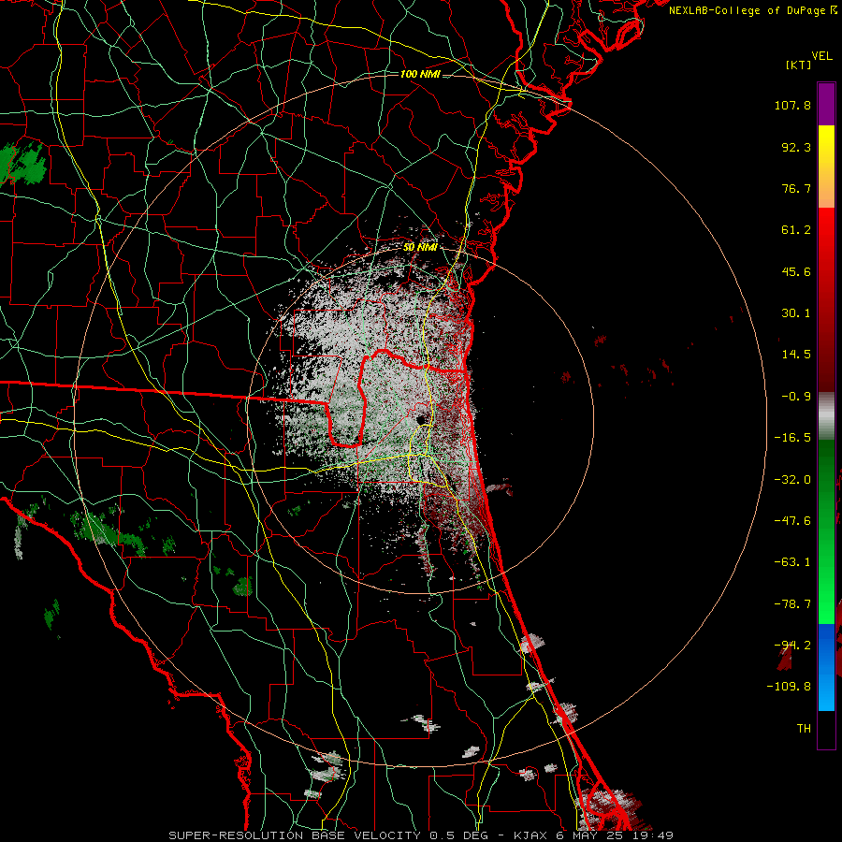The height and width of the screenshot is (842, 842).
Task: Pick the purple segment of velocity color bar
Action: pos(826,104)
